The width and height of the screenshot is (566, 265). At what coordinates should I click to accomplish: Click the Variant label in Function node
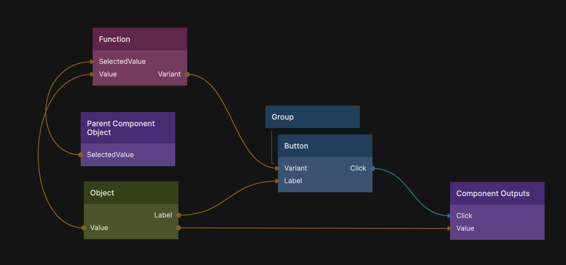169,74
